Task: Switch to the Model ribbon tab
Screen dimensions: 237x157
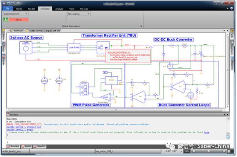Action: pyautogui.click(x=31, y=9)
